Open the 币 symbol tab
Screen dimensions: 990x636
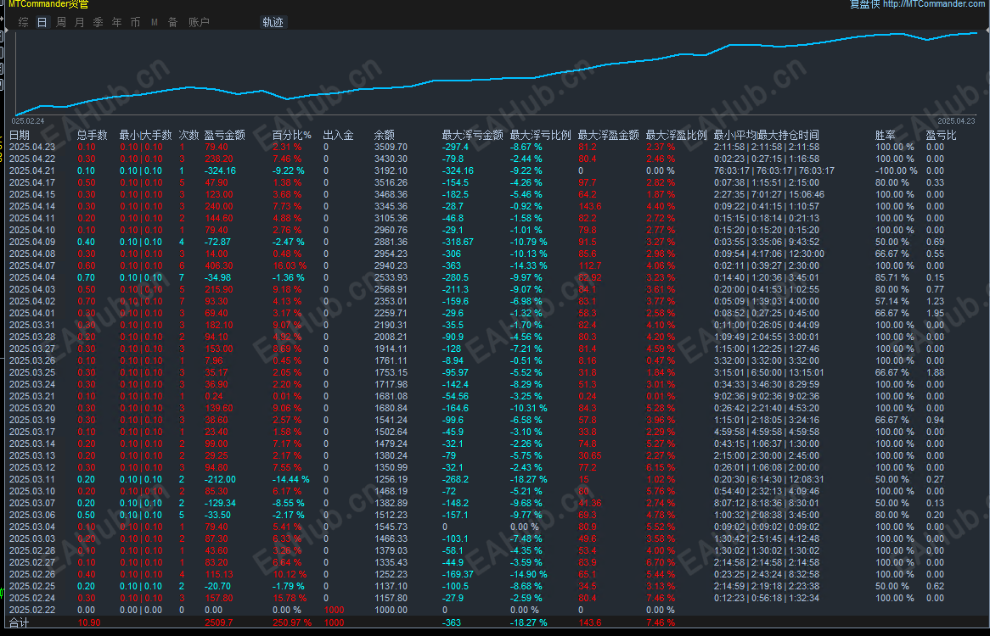(x=135, y=22)
